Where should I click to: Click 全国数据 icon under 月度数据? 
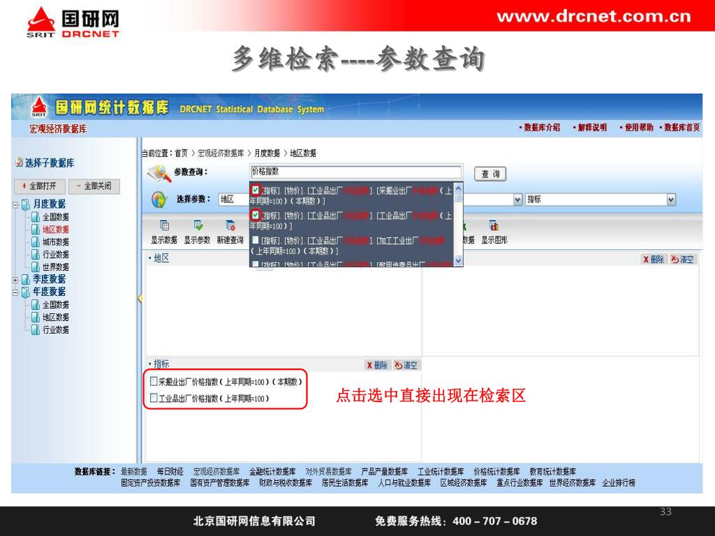click(x=36, y=217)
